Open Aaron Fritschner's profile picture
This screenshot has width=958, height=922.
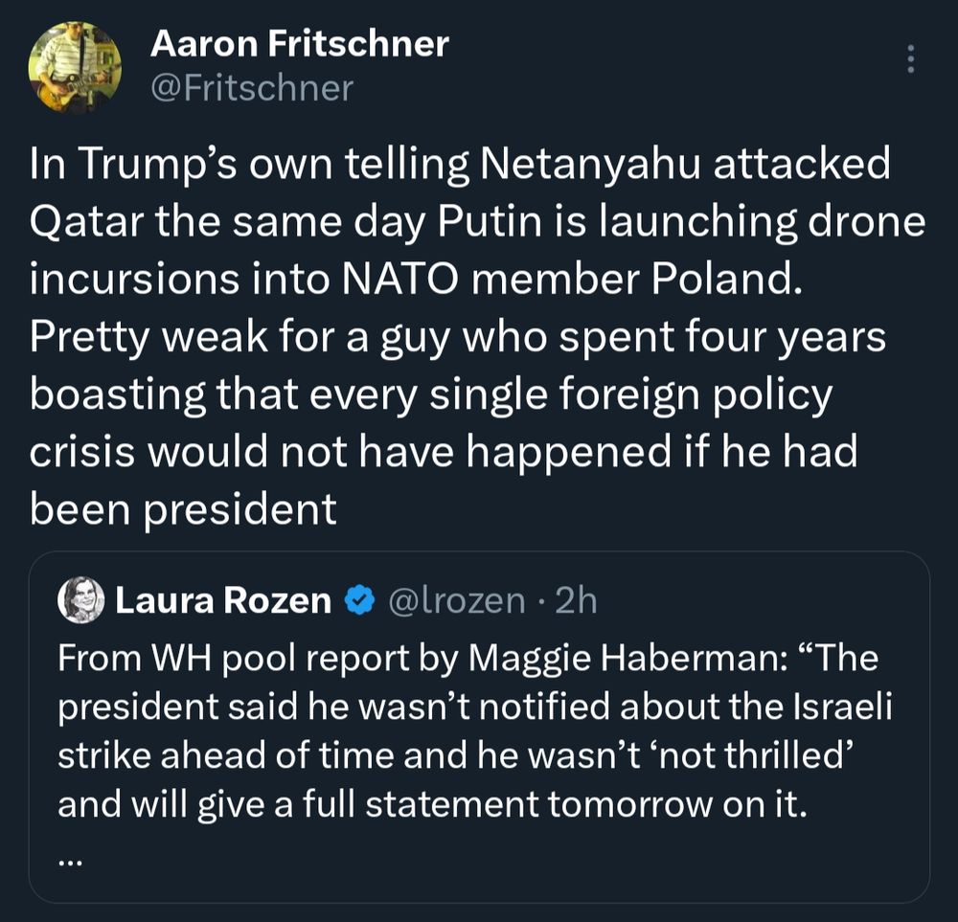point(75,67)
